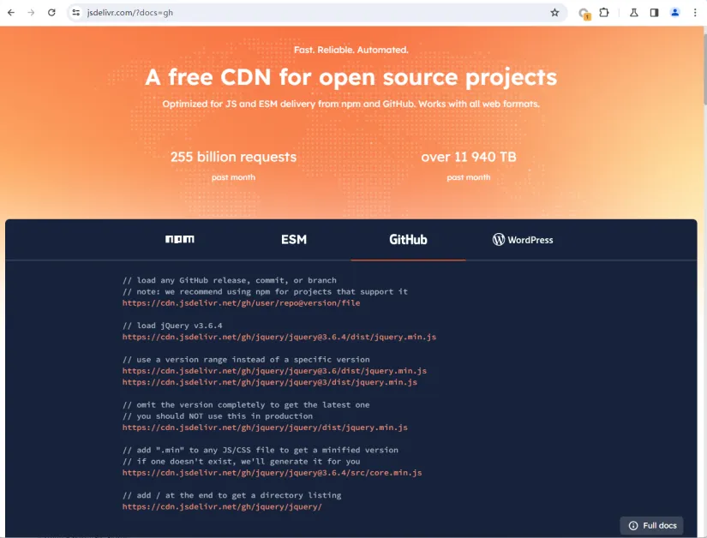707x538 pixels.
Task: Open the jQuery 3.6.4 dist link
Action: pyautogui.click(x=280, y=337)
